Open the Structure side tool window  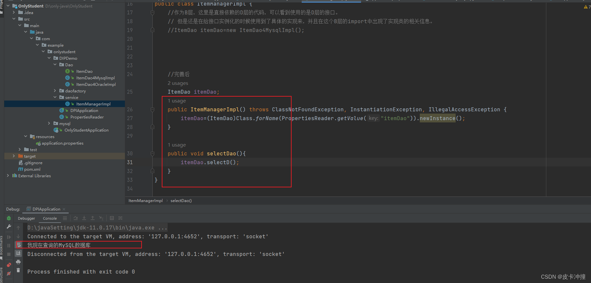tap(2, 275)
